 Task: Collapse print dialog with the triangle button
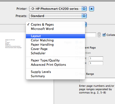91,9
